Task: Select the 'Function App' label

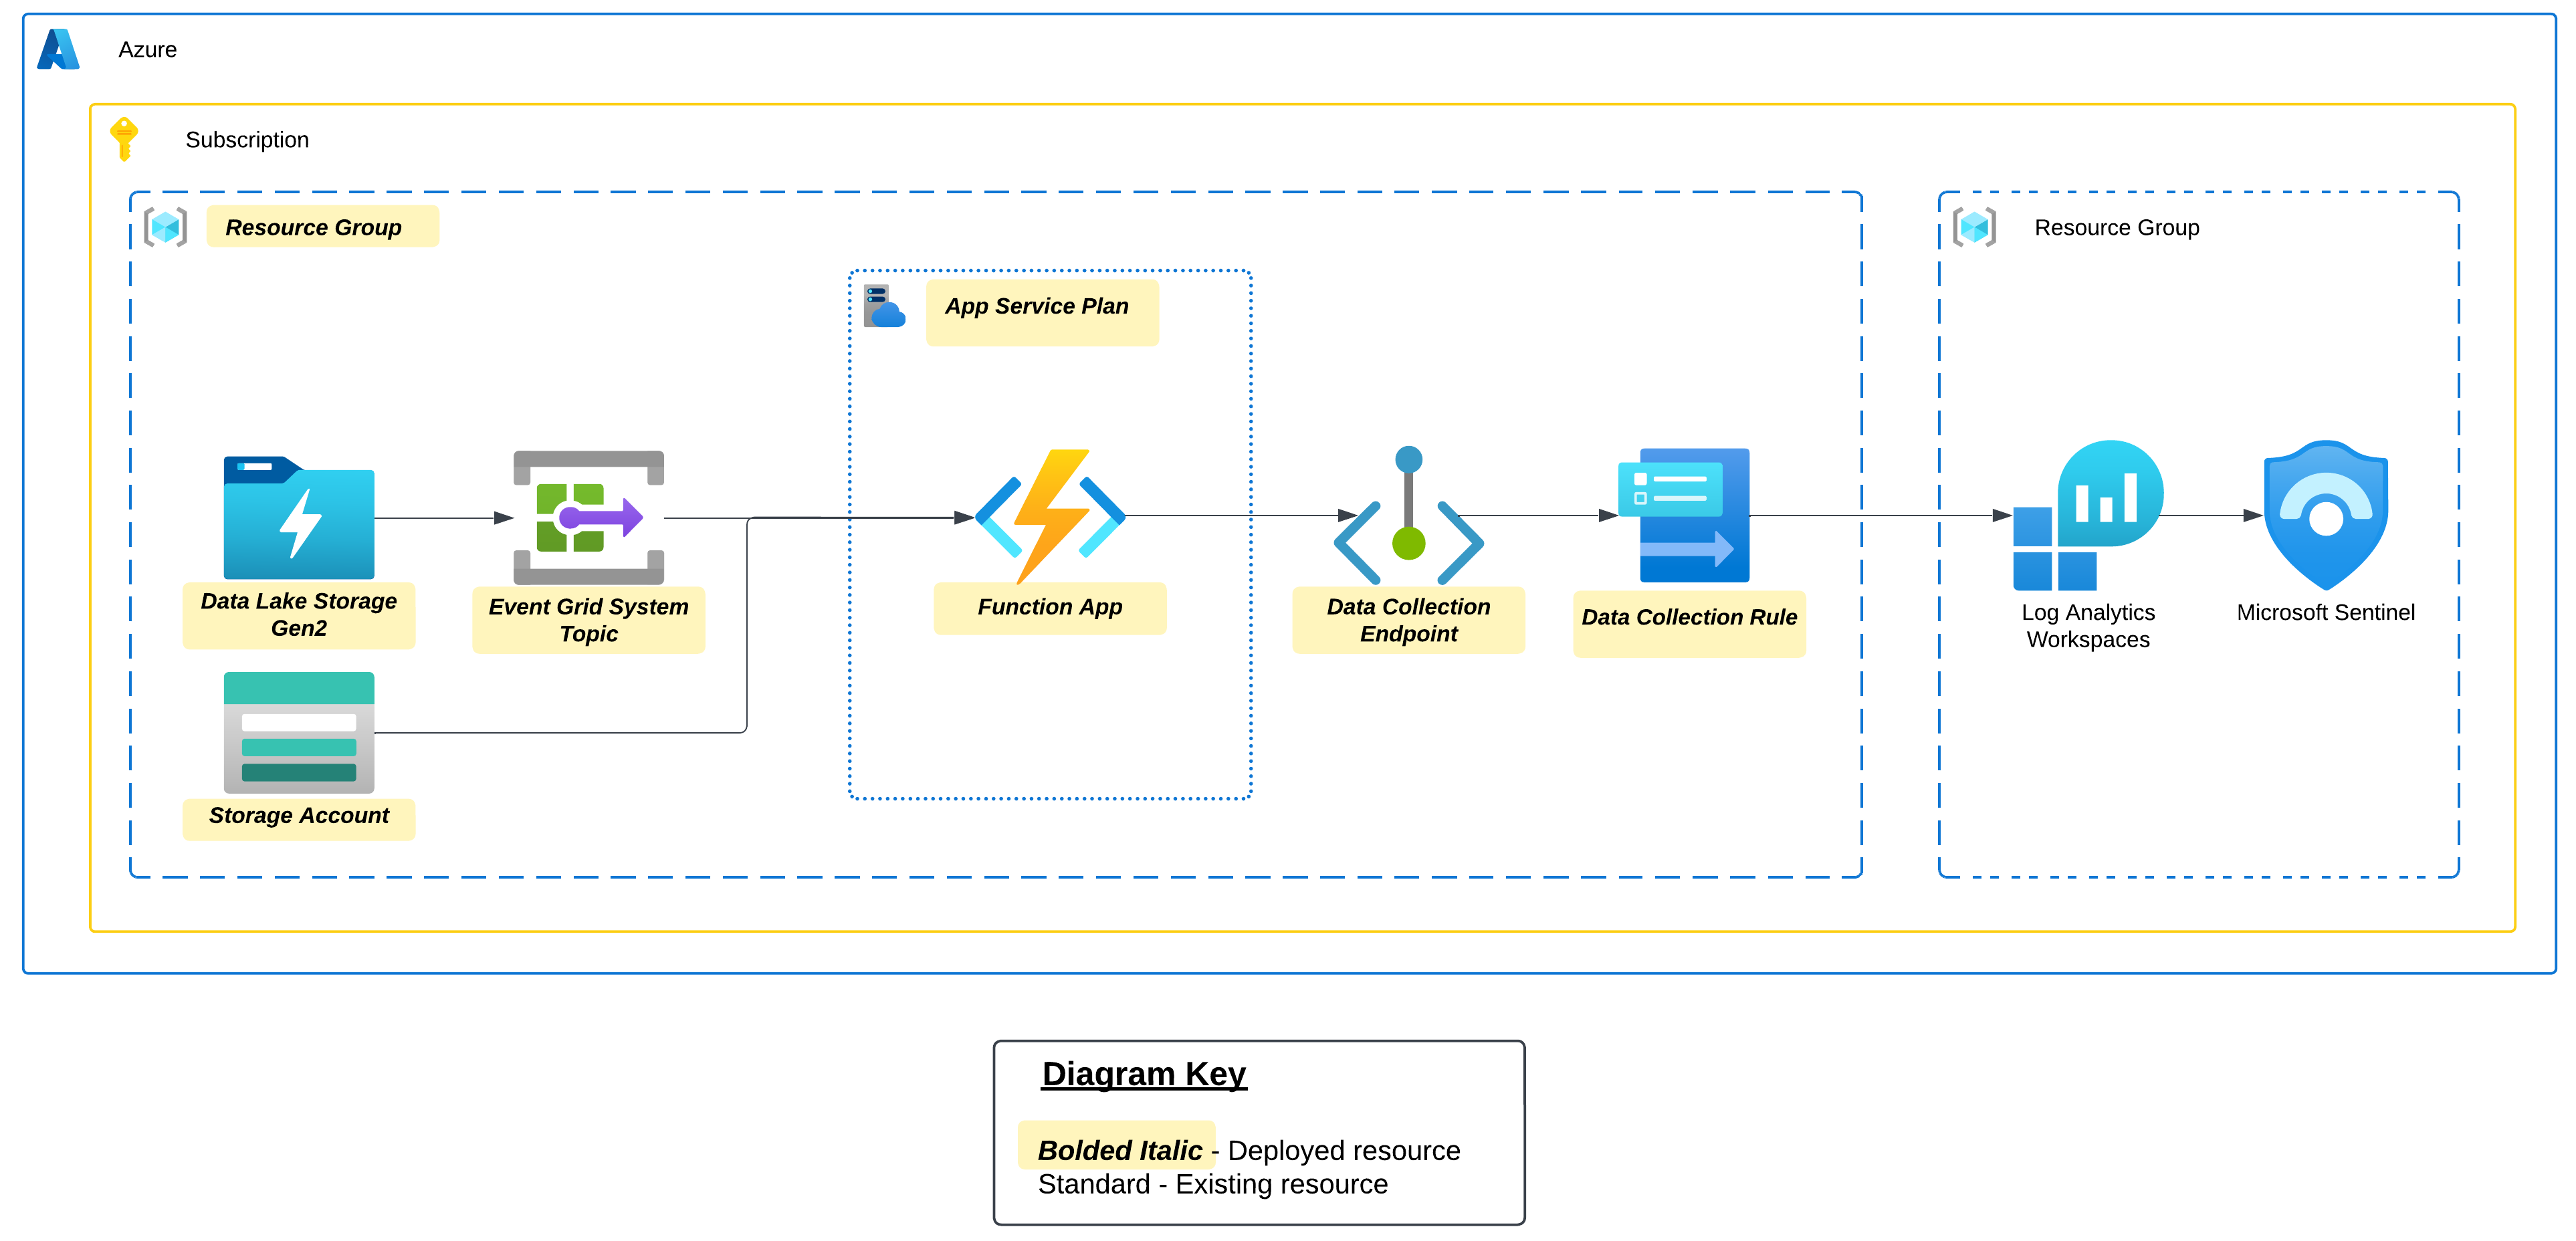Action: [x=1050, y=607]
